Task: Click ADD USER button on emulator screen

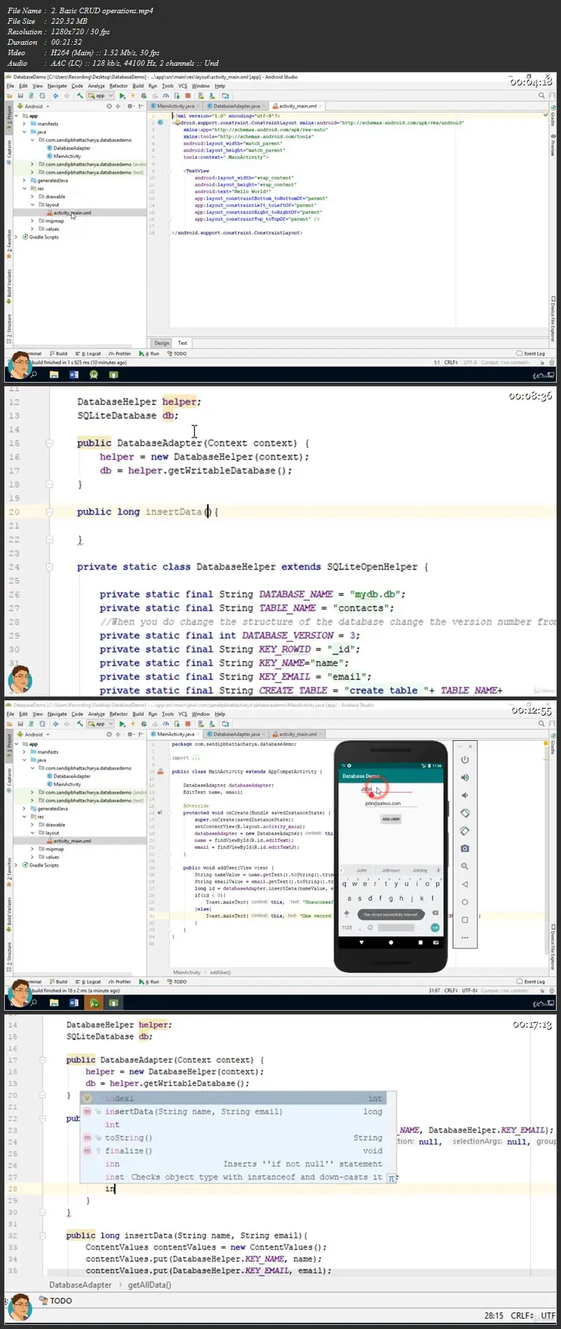Action: coord(390,818)
